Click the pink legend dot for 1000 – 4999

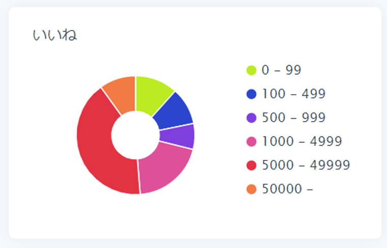click(251, 142)
